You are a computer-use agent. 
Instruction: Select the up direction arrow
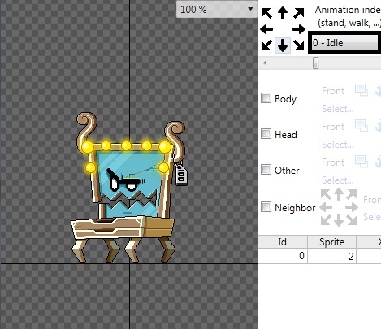[x=283, y=13]
